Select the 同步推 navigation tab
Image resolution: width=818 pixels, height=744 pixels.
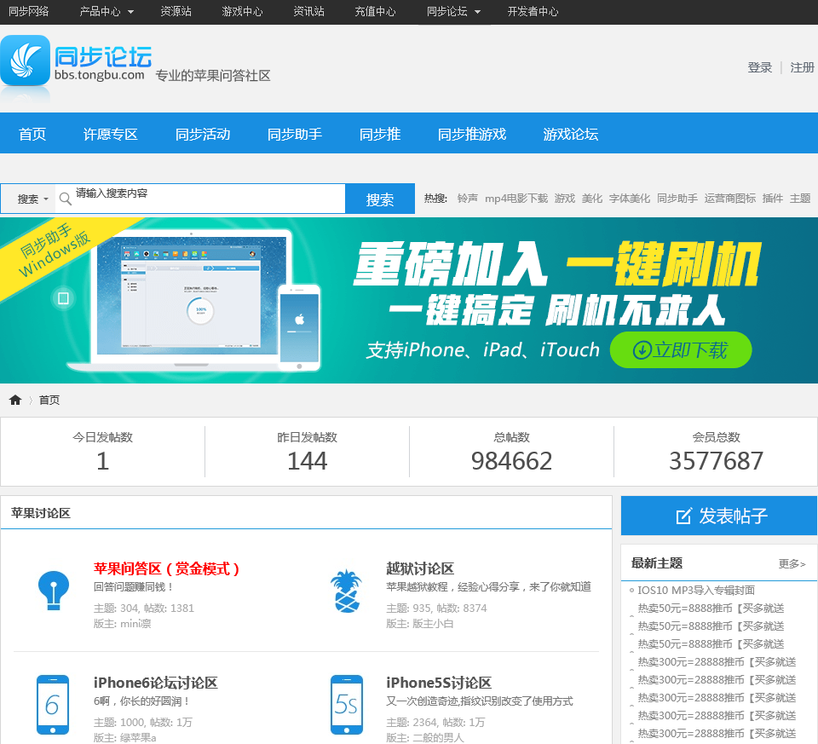point(380,134)
